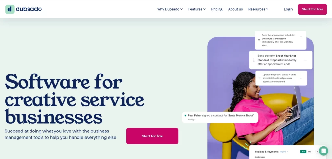The width and height of the screenshot is (332, 159).
Task: Click drag handle on 30 Minute Consultation card
Action: pos(259,40)
